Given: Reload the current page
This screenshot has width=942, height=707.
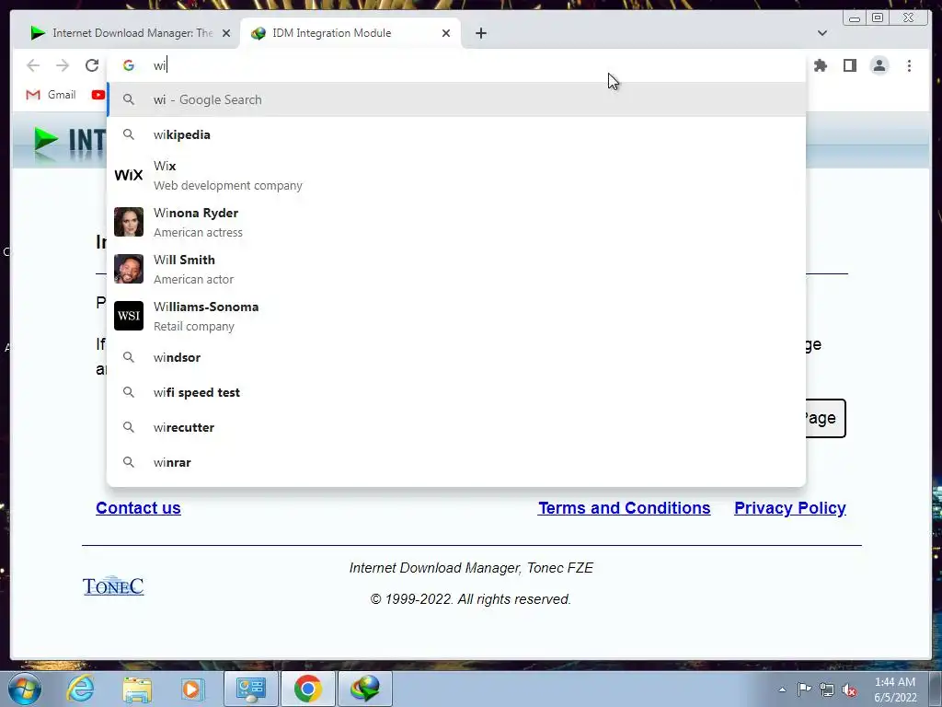Looking at the screenshot, I should [92, 65].
